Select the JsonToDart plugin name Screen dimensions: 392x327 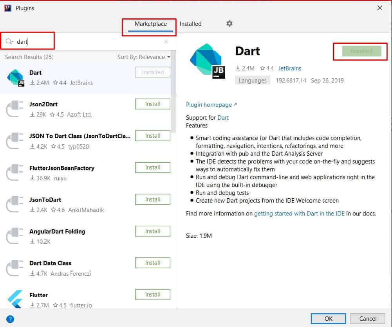45,200
